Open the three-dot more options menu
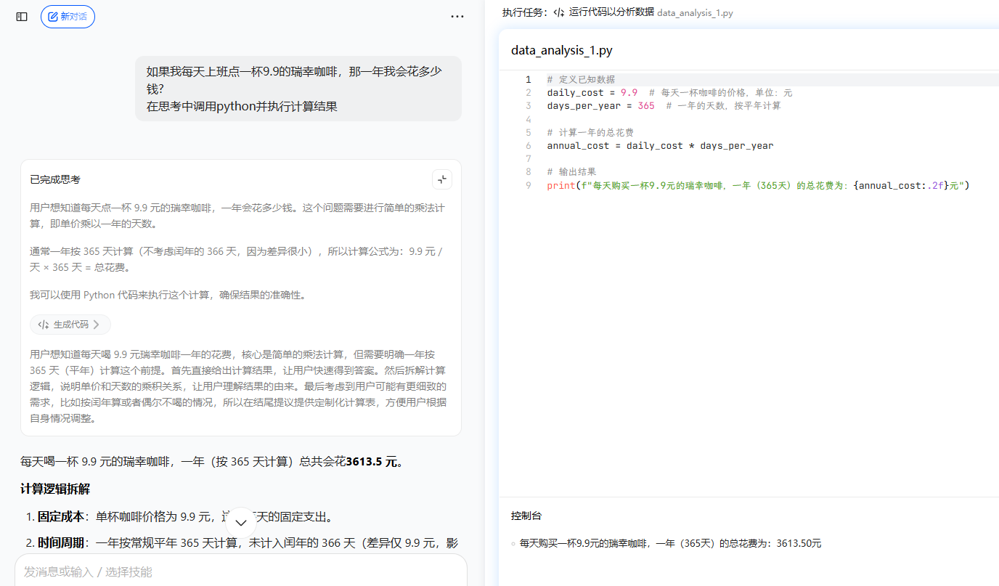Viewport: 999px width, 586px height. pyautogui.click(x=457, y=16)
